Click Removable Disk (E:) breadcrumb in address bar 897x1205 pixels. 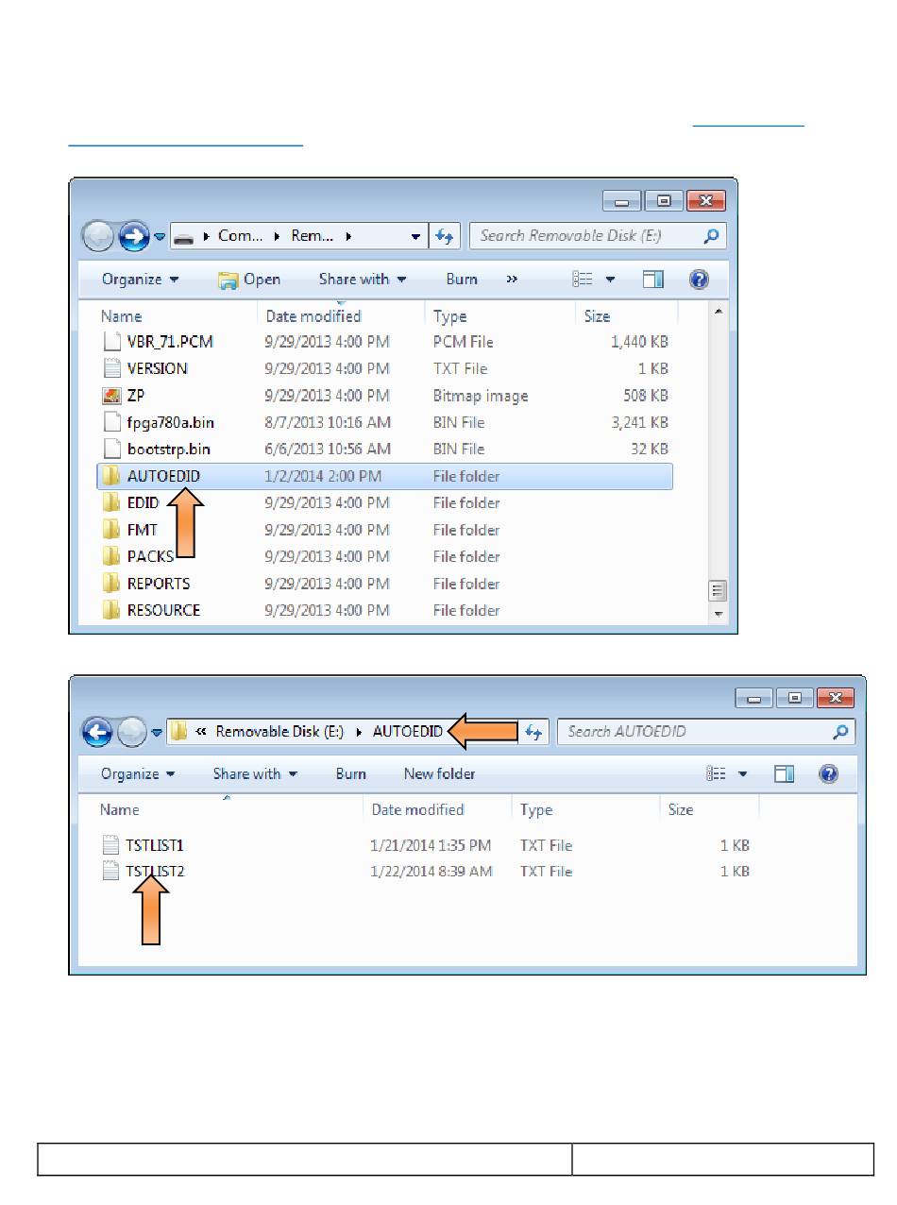[x=279, y=731]
